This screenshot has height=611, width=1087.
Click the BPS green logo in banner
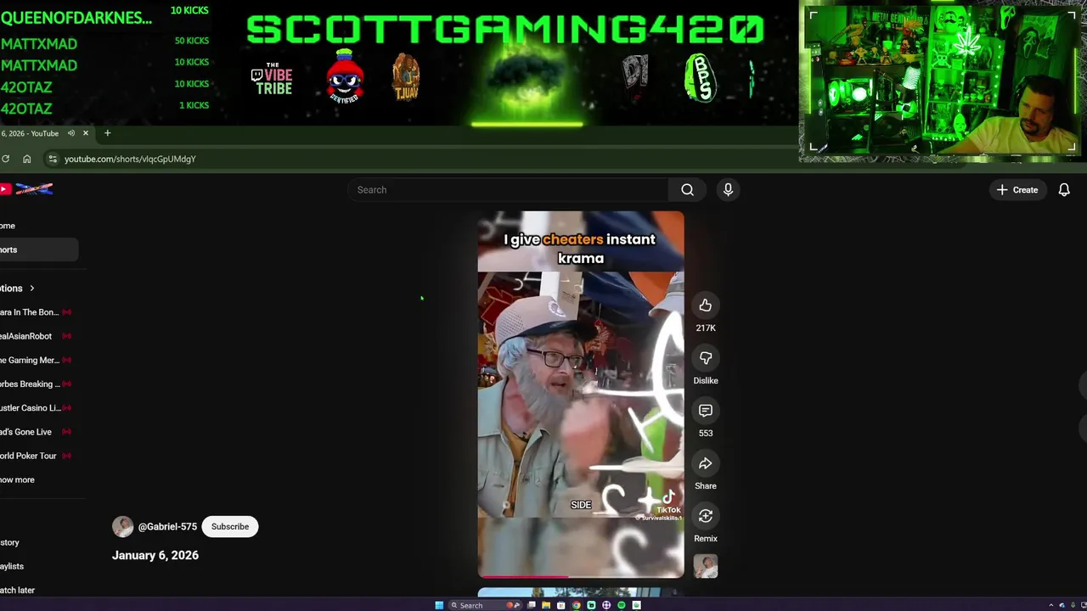(x=701, y=78)
